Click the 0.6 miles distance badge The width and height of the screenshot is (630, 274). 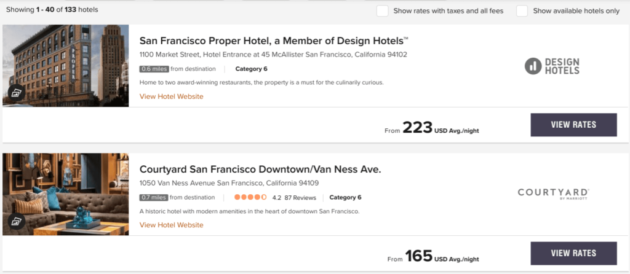(154, 69)
